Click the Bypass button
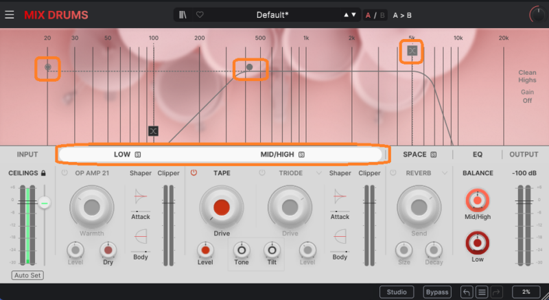 pyautogui.click(x=438, y=292)
